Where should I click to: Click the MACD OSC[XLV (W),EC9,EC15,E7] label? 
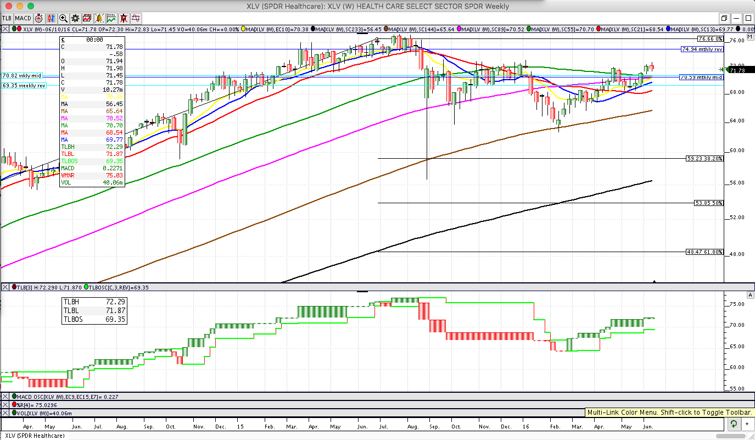click(68, 396)
